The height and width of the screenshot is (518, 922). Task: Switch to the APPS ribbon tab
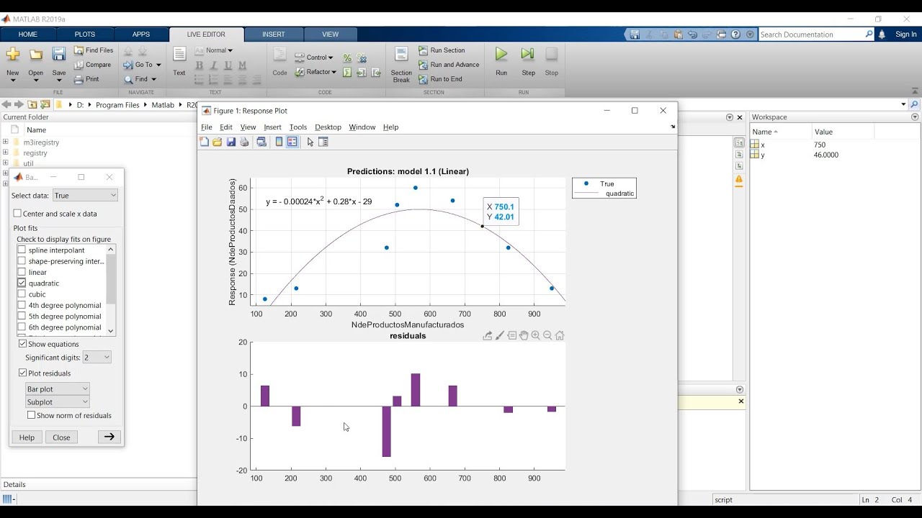[x=141, y=35]
